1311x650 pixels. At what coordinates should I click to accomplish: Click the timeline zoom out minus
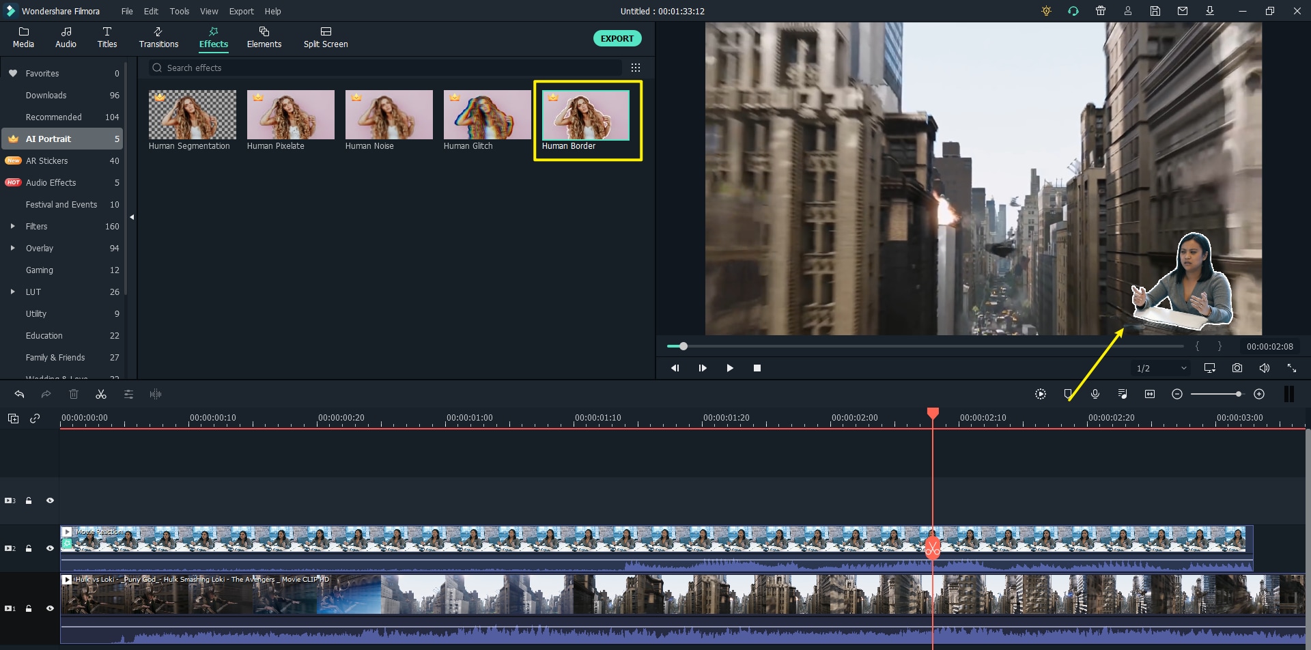coord(1177,394)
